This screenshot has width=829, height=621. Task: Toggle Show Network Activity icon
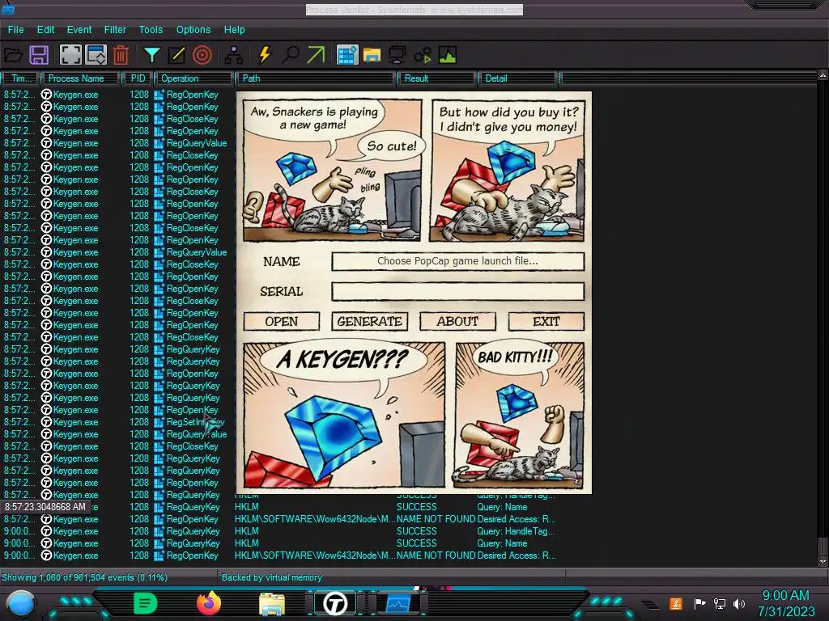coord(397,55)
